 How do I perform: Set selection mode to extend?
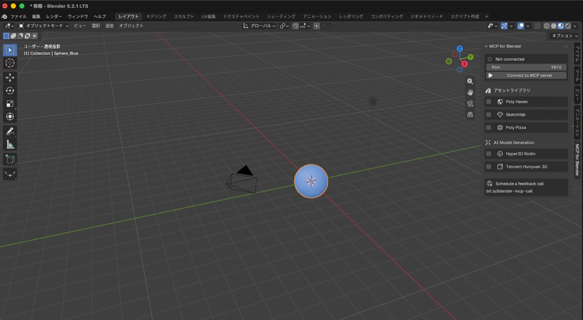[13, 36]
